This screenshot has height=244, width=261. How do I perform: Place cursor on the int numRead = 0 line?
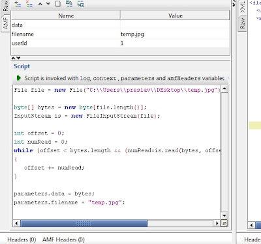tap(40, 142)
